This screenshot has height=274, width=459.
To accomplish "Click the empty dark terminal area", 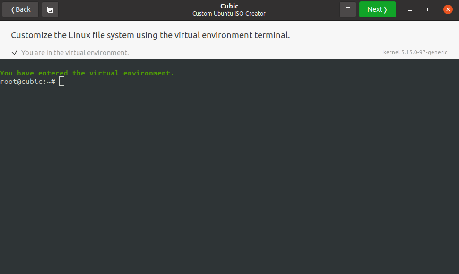I will pyautogui.click(x=229, y=179).
